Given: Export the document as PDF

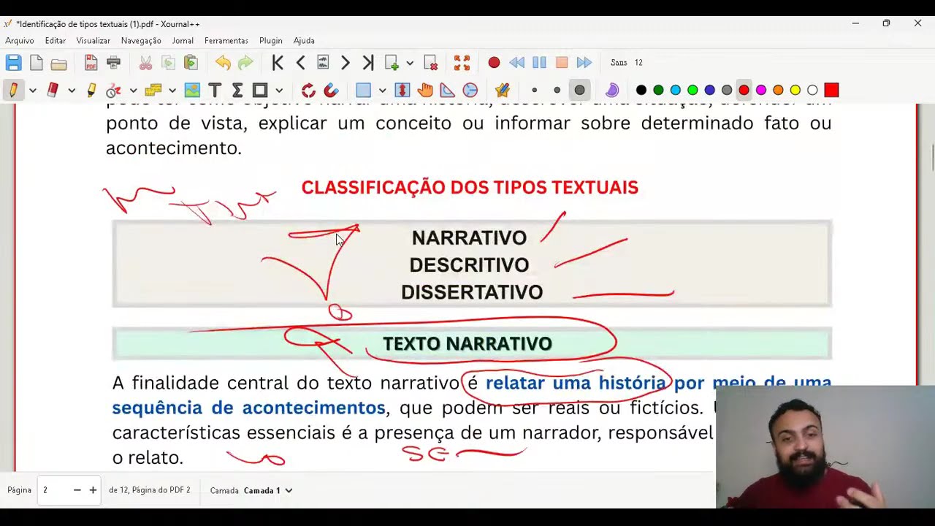Looking at the screenshot, I should 91,63.
